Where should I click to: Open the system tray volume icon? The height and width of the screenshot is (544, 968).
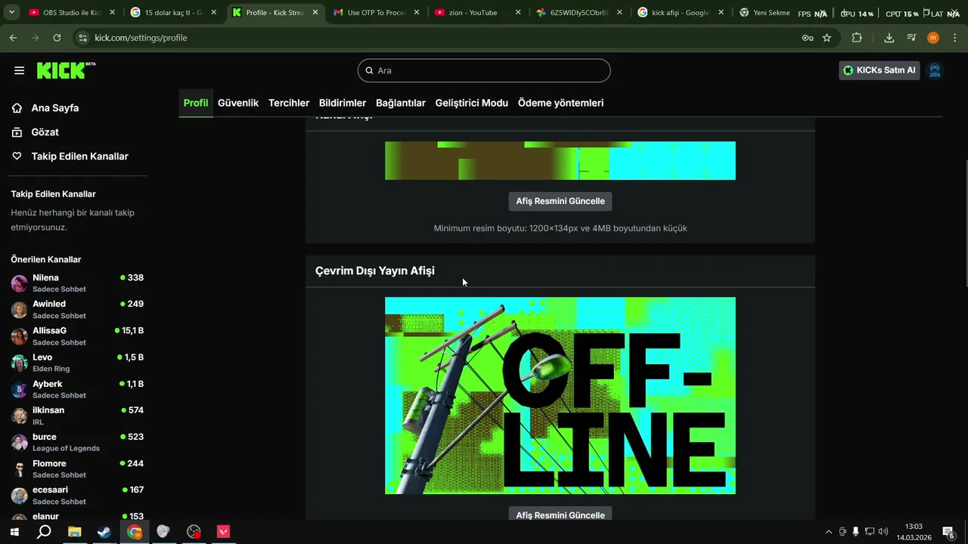coord(883,532)
